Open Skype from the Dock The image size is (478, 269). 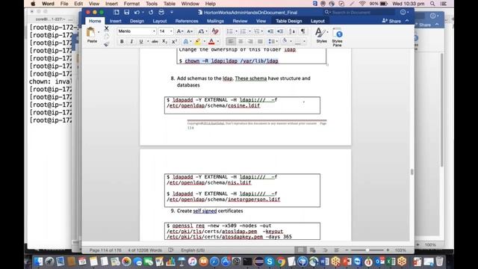tap(270, 262)
